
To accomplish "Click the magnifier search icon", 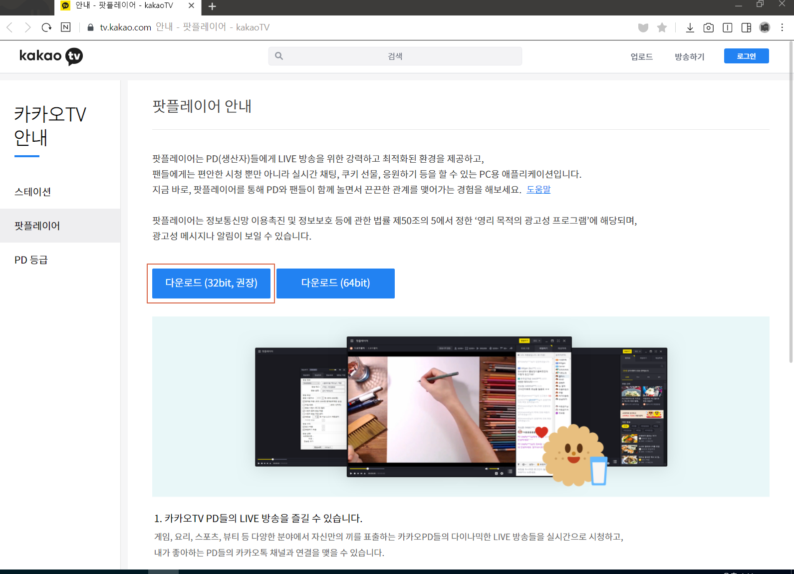I will click(279, 56).
